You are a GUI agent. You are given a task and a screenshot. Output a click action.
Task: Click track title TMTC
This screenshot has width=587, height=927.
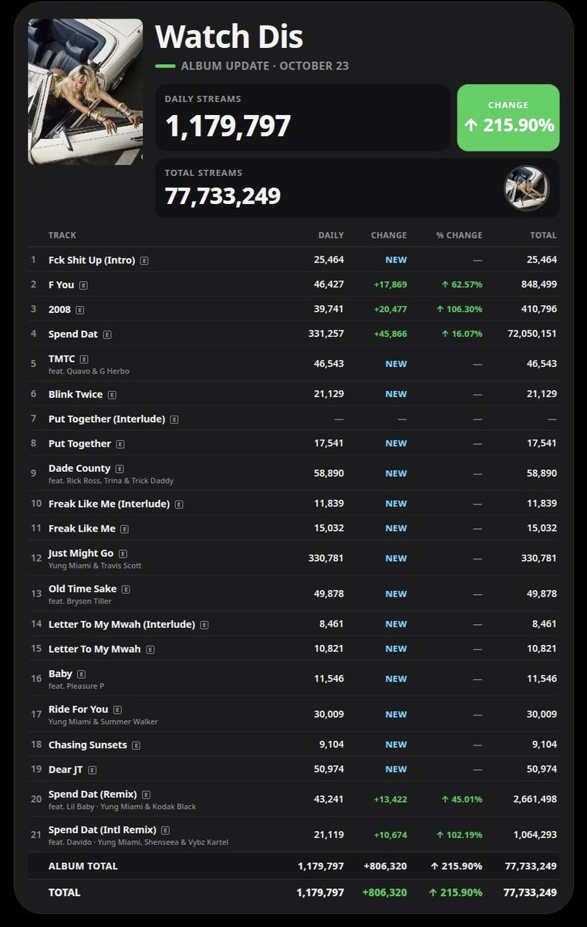[x=62, y=358]
